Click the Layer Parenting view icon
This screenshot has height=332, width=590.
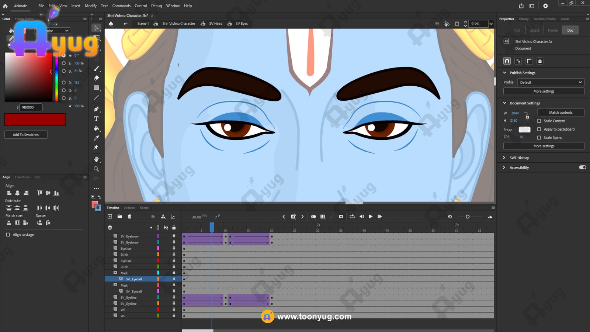click(163, 217)
